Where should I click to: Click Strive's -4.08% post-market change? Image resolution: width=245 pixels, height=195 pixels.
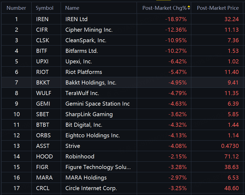coord(177,146)
